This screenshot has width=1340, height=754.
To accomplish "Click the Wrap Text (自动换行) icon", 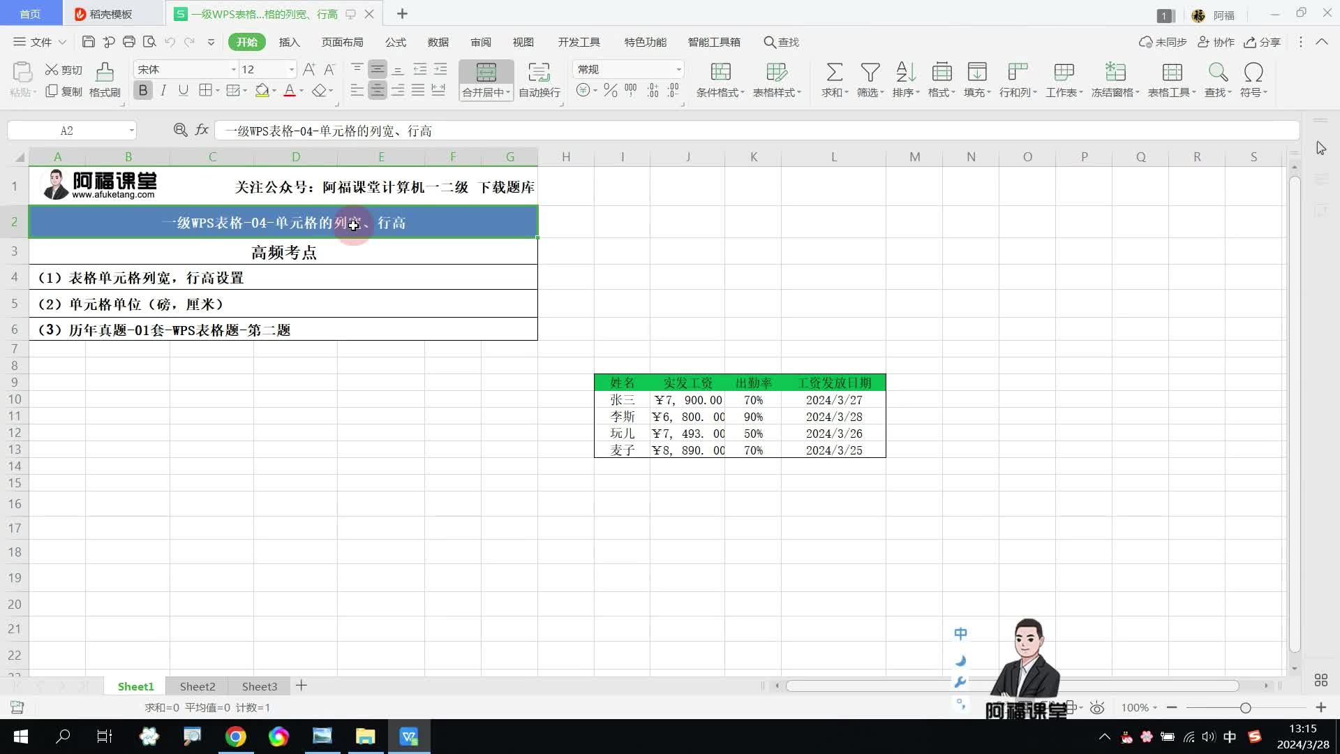I will coord(539,73).
